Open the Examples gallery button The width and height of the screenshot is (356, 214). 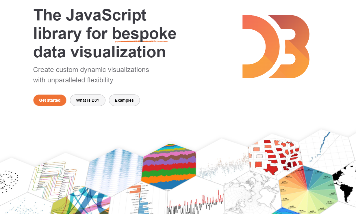pyautogui.click(x=124, y=100)
